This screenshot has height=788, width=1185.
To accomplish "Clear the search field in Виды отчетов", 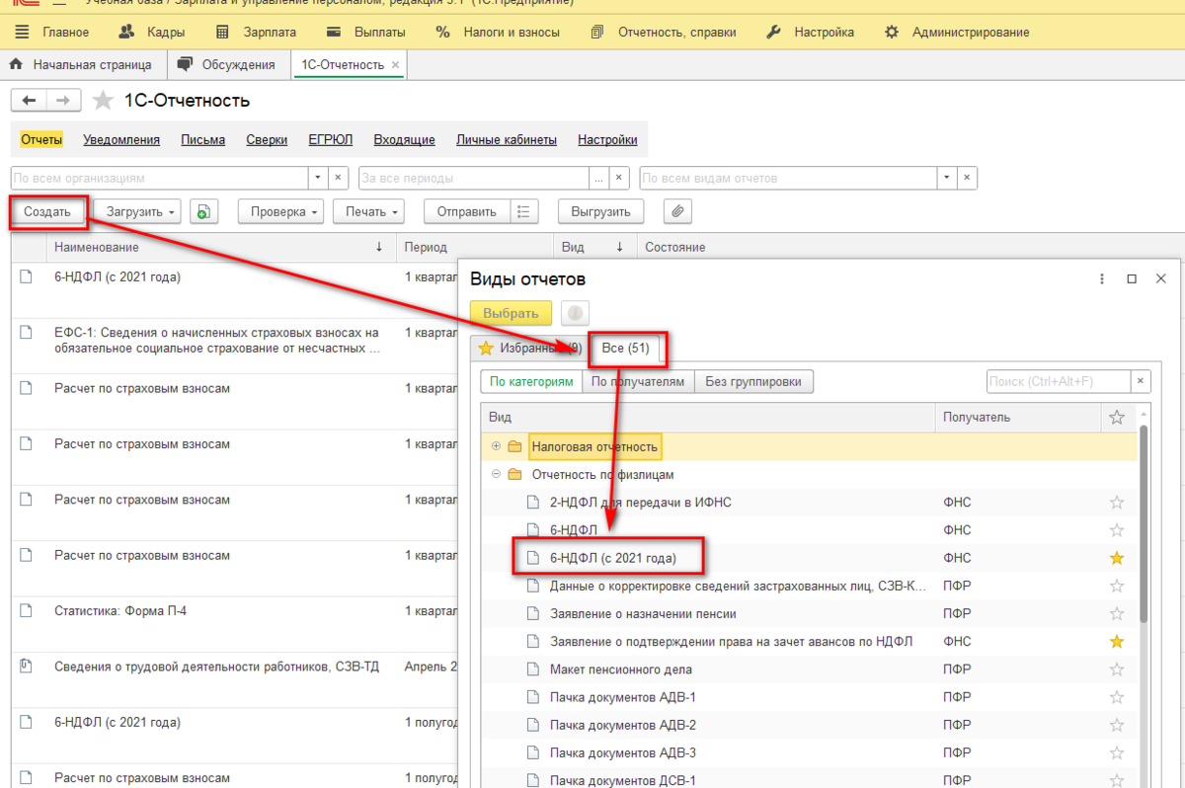I will pyautogui.click(x=1142, y=381).
